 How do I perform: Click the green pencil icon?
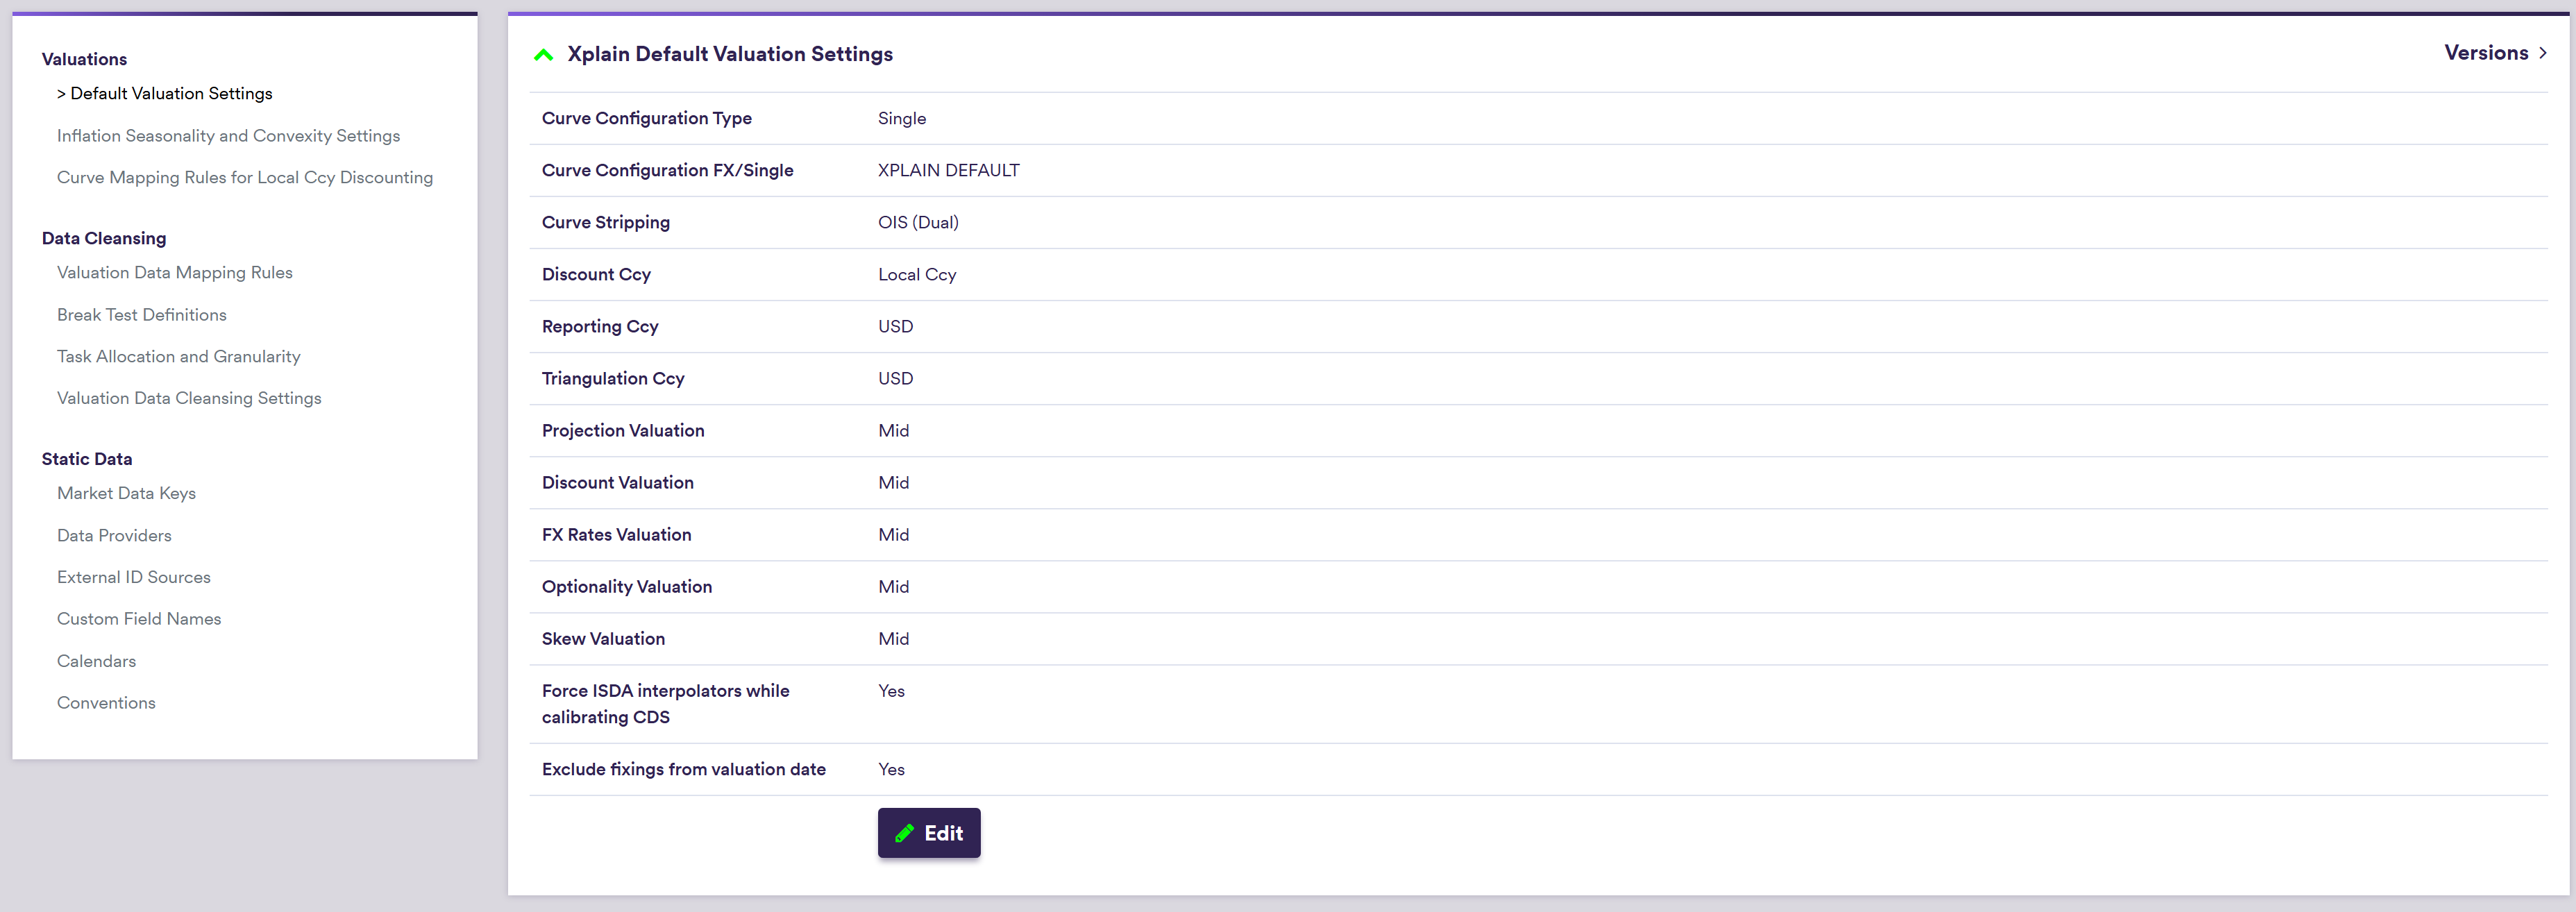(905, 833)
